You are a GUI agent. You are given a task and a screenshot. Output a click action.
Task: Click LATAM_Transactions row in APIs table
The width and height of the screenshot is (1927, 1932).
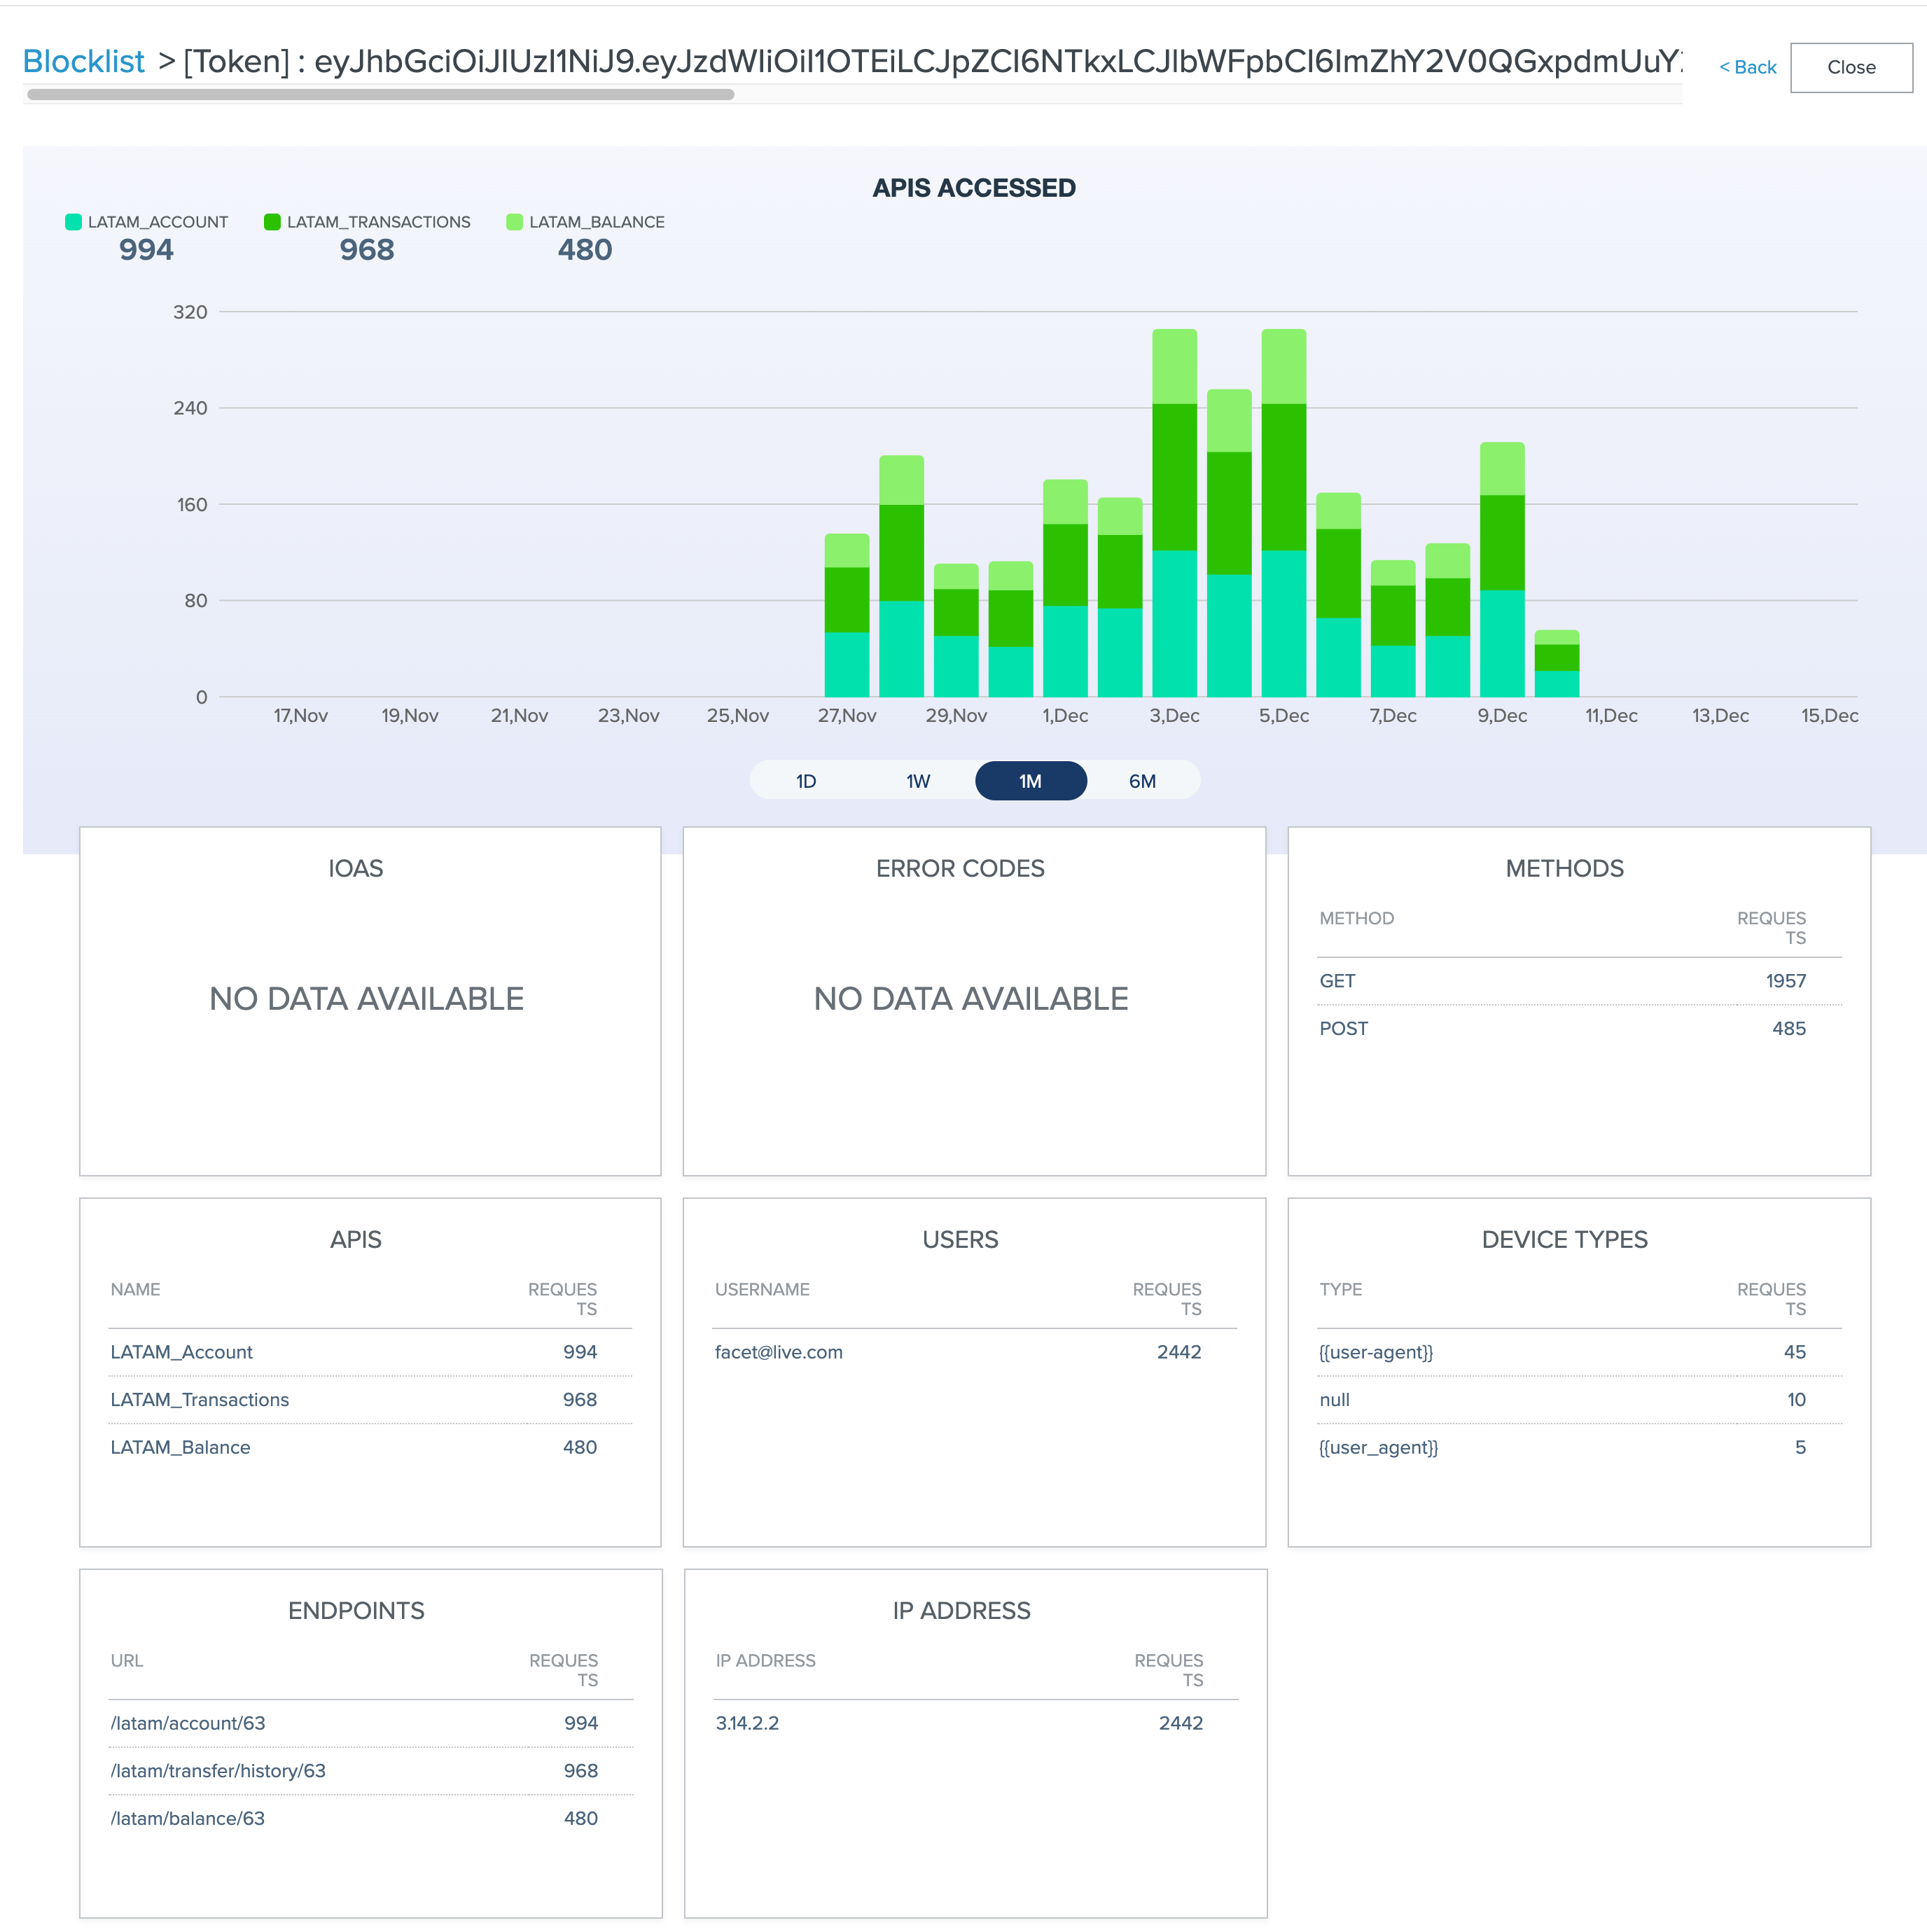click(199, 1400)
